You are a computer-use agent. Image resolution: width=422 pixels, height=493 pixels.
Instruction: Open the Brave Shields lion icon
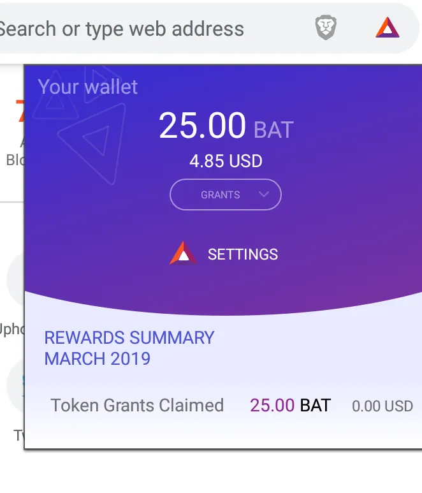pyautogui.click(x=326, y=27)
